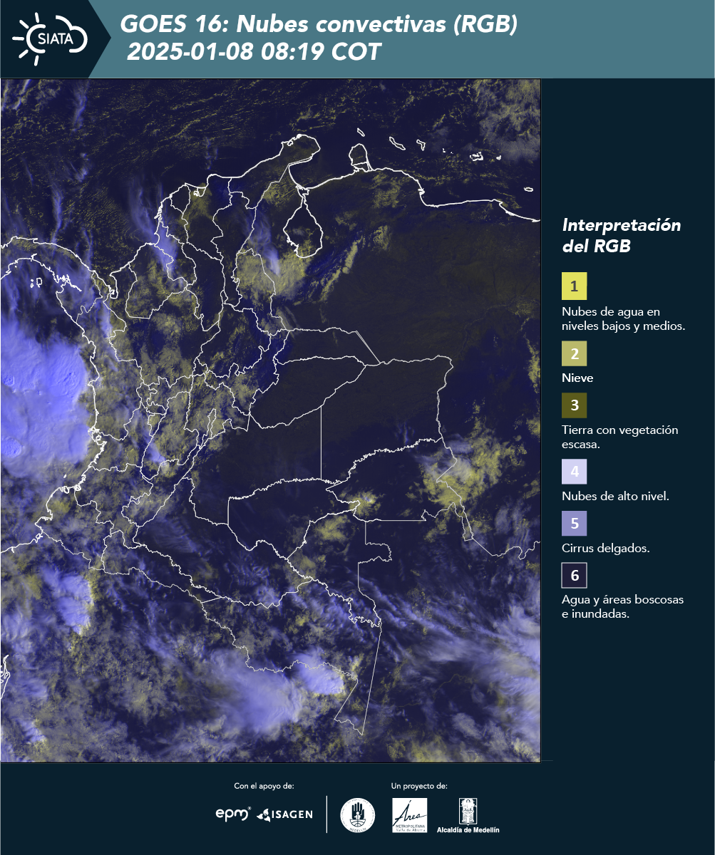Click the label "Tierra con vegetación escasa."
Image resolution: width=715 pixels, height=855 pixels.
click(619, 437)
